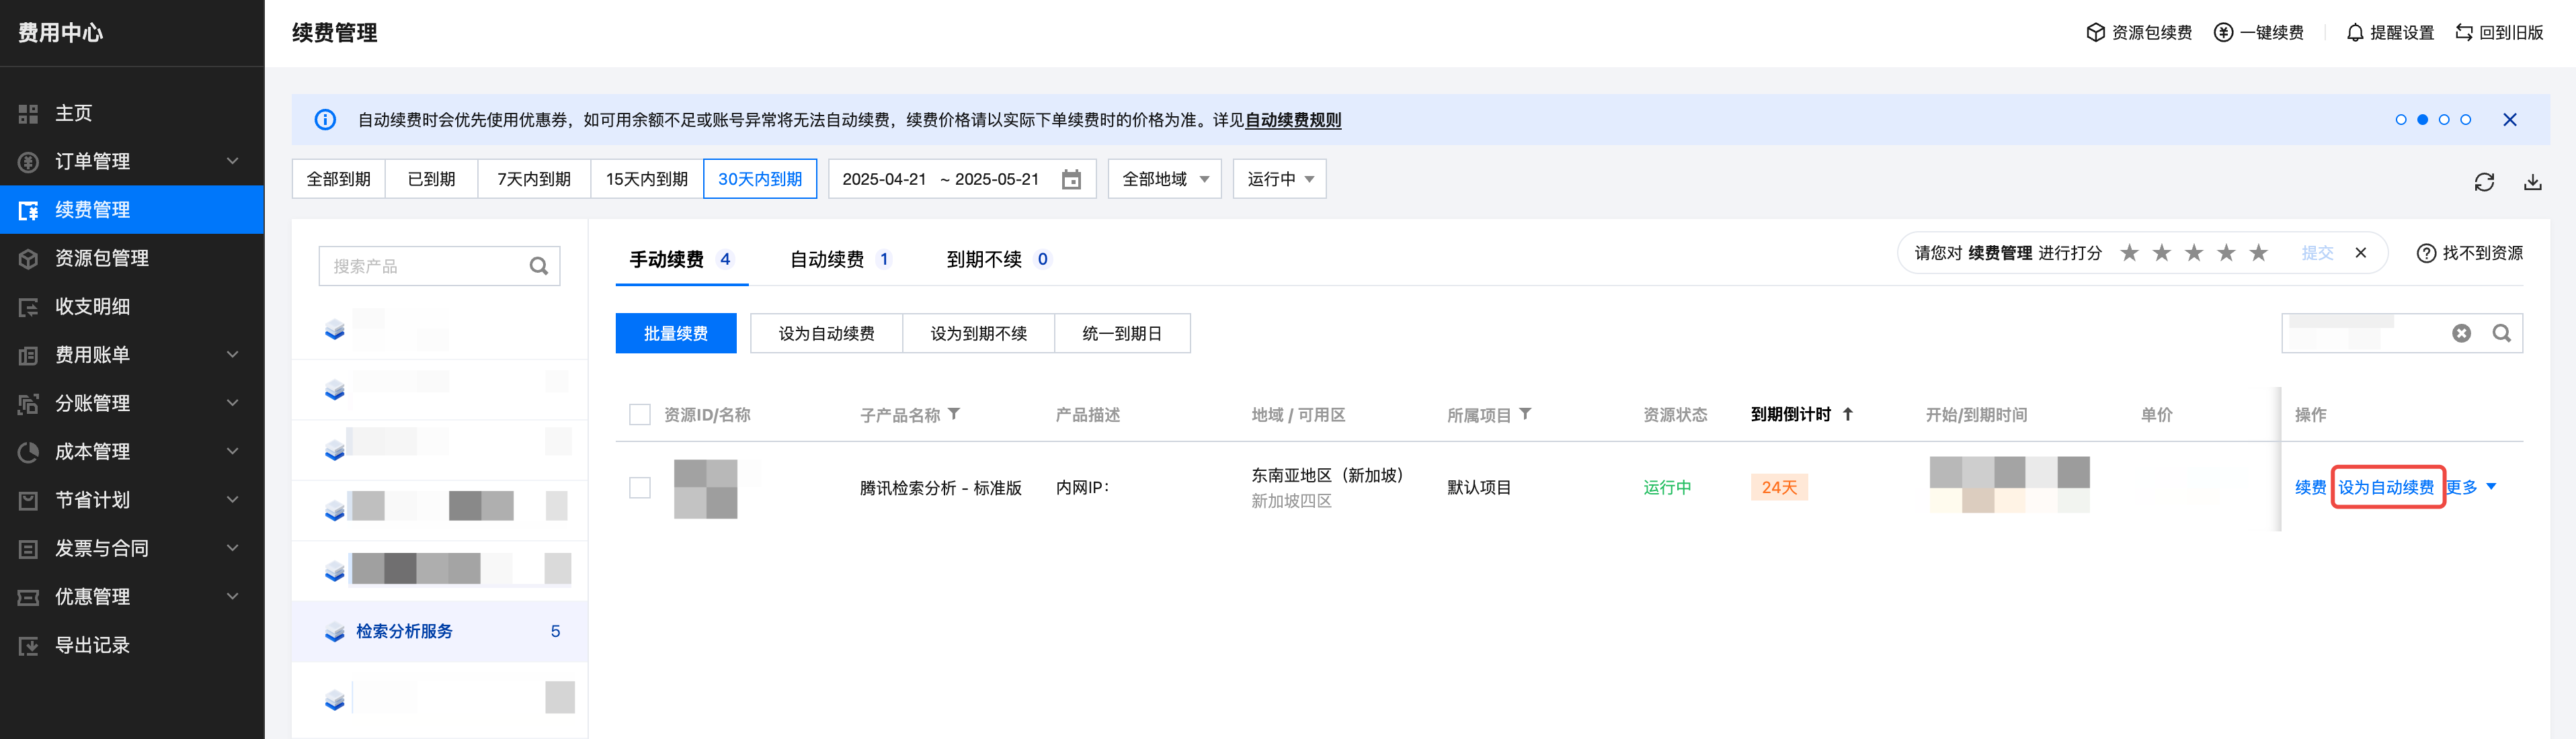Select the fourth banner pagination dot
Screen dimensions: 2576x739
[x=2465, y=120]
